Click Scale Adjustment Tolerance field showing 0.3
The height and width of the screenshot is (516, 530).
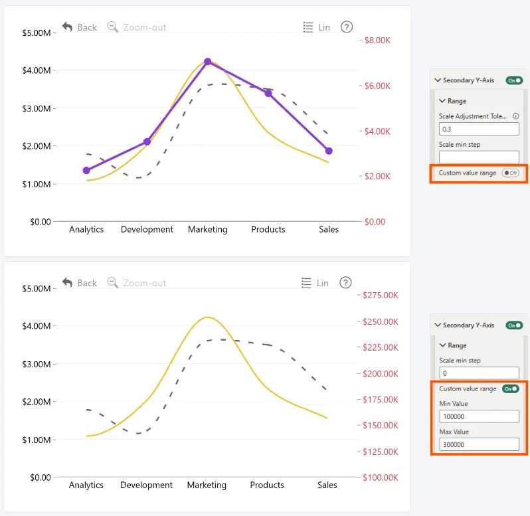(479, 129)
